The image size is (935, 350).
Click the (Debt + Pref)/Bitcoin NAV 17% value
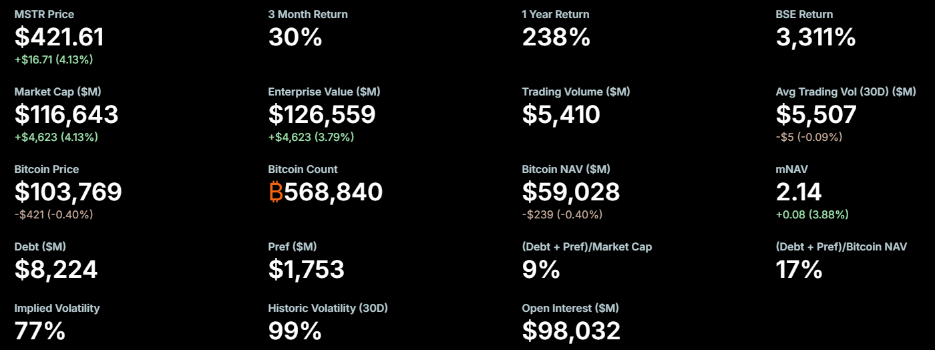(799, 270)
